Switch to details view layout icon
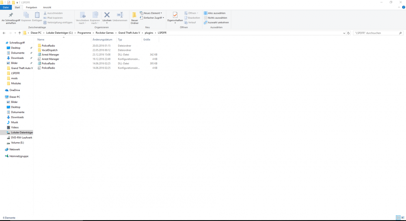Screen dimensions: 406x221 pos(398,218)
